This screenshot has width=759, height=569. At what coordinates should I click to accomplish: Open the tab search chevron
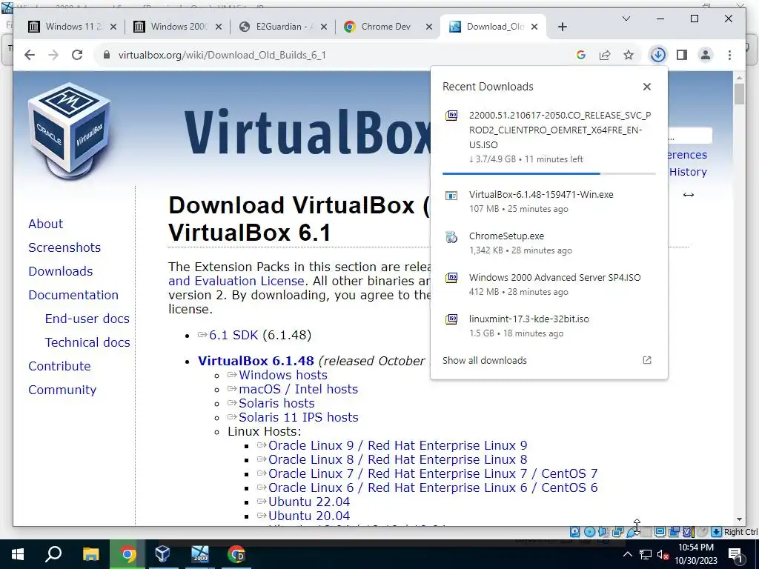pyautogui.click(x=626, y=19)
